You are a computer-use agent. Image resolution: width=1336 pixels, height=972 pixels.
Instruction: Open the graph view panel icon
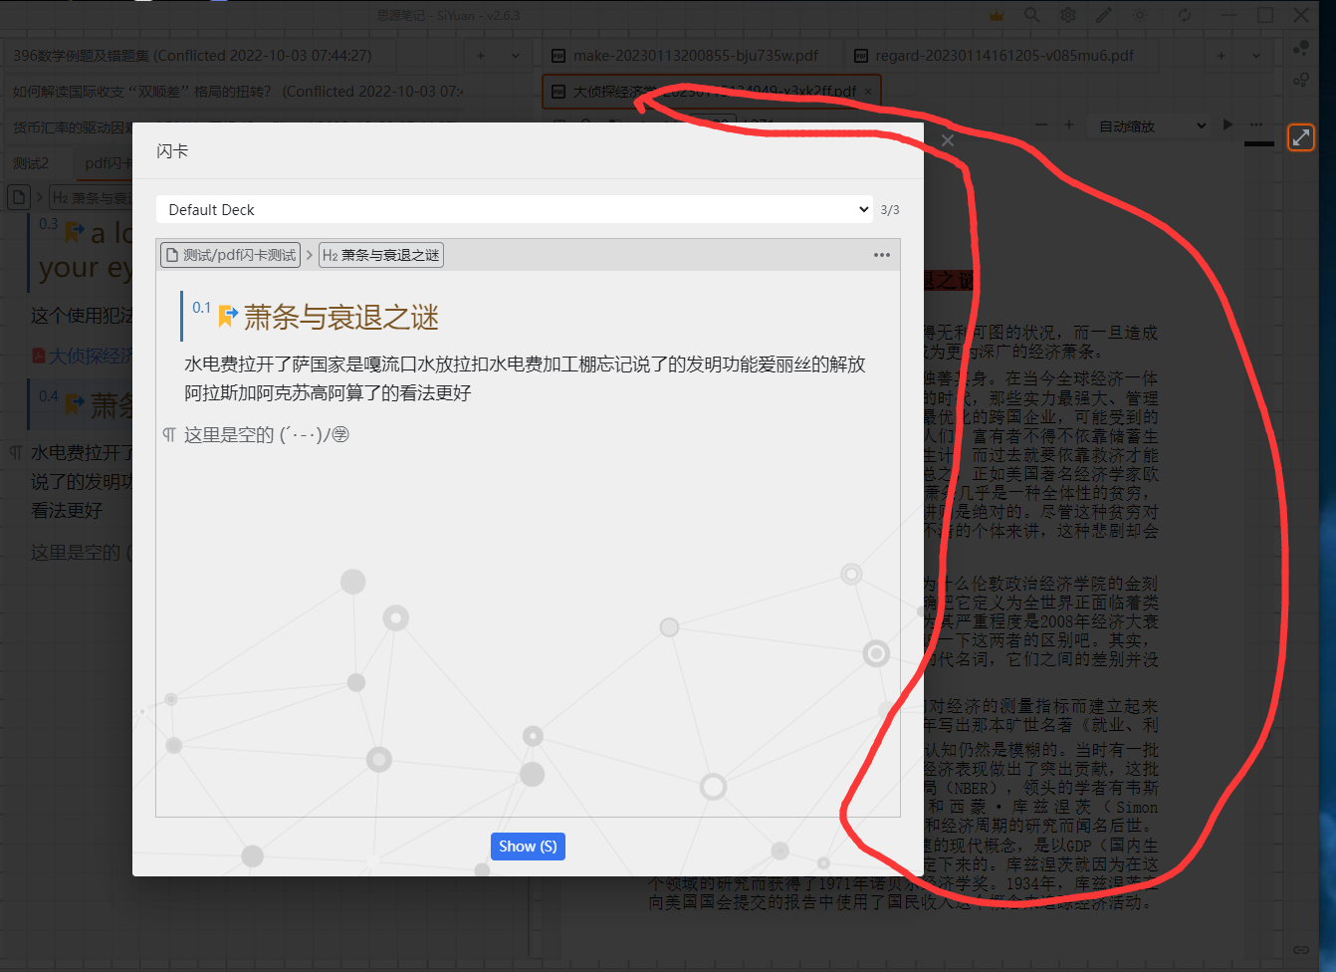click(x=1301, y=48)
